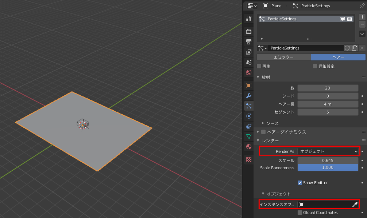Open the Output properties tab
This screenshot has height=218, width=367.
(x=248, y=41)
